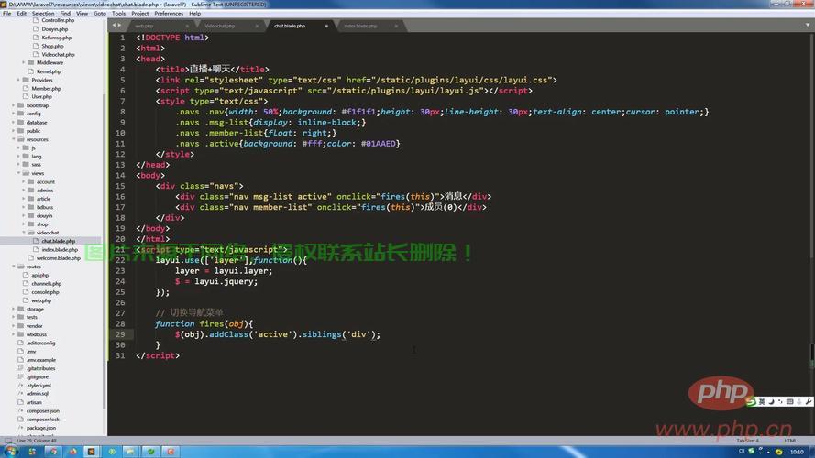Click Tab Size: 4 in status bar
815x458 pixels.
747,441
